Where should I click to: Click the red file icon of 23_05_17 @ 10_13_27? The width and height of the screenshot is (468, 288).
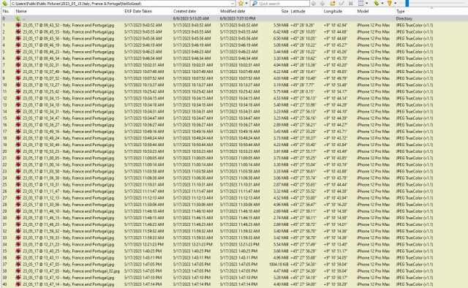18,85
